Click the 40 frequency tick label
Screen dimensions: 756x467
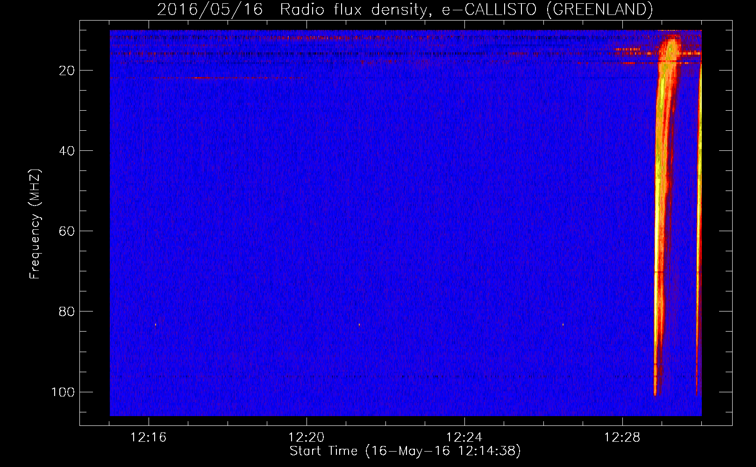tap(67, 151)
